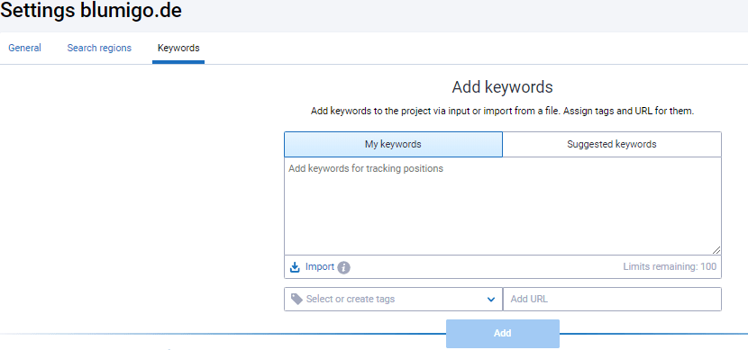Open the Import info icon
Viewport: 748px width, 350px height.
(344, 267)
